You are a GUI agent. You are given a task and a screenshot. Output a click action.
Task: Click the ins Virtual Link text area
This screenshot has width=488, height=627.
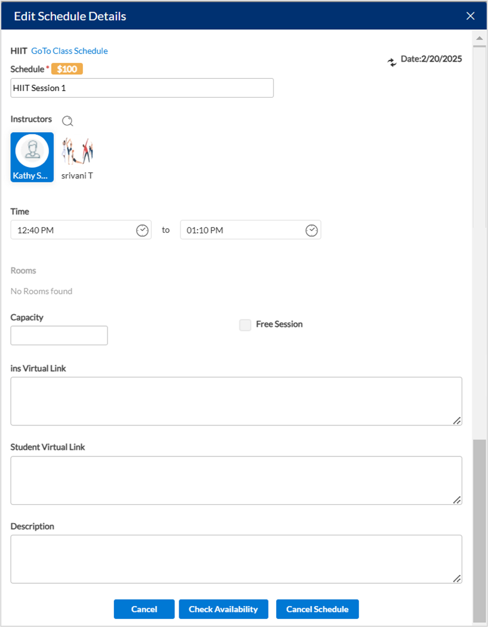(236, 401)
